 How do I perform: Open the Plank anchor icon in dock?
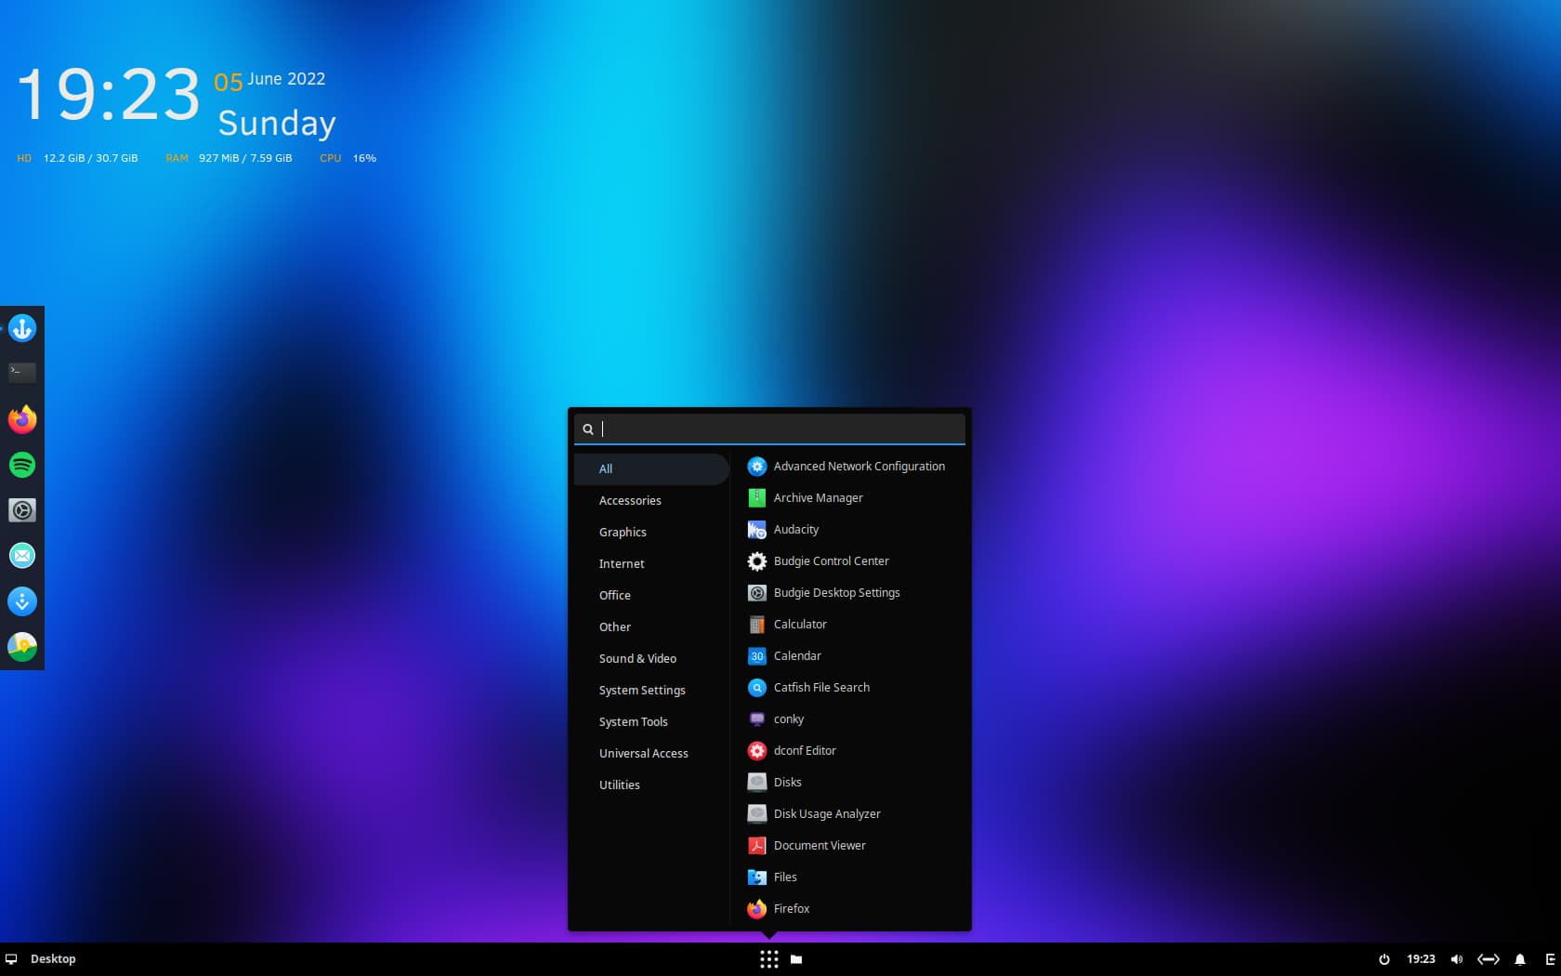click(22, 328)
